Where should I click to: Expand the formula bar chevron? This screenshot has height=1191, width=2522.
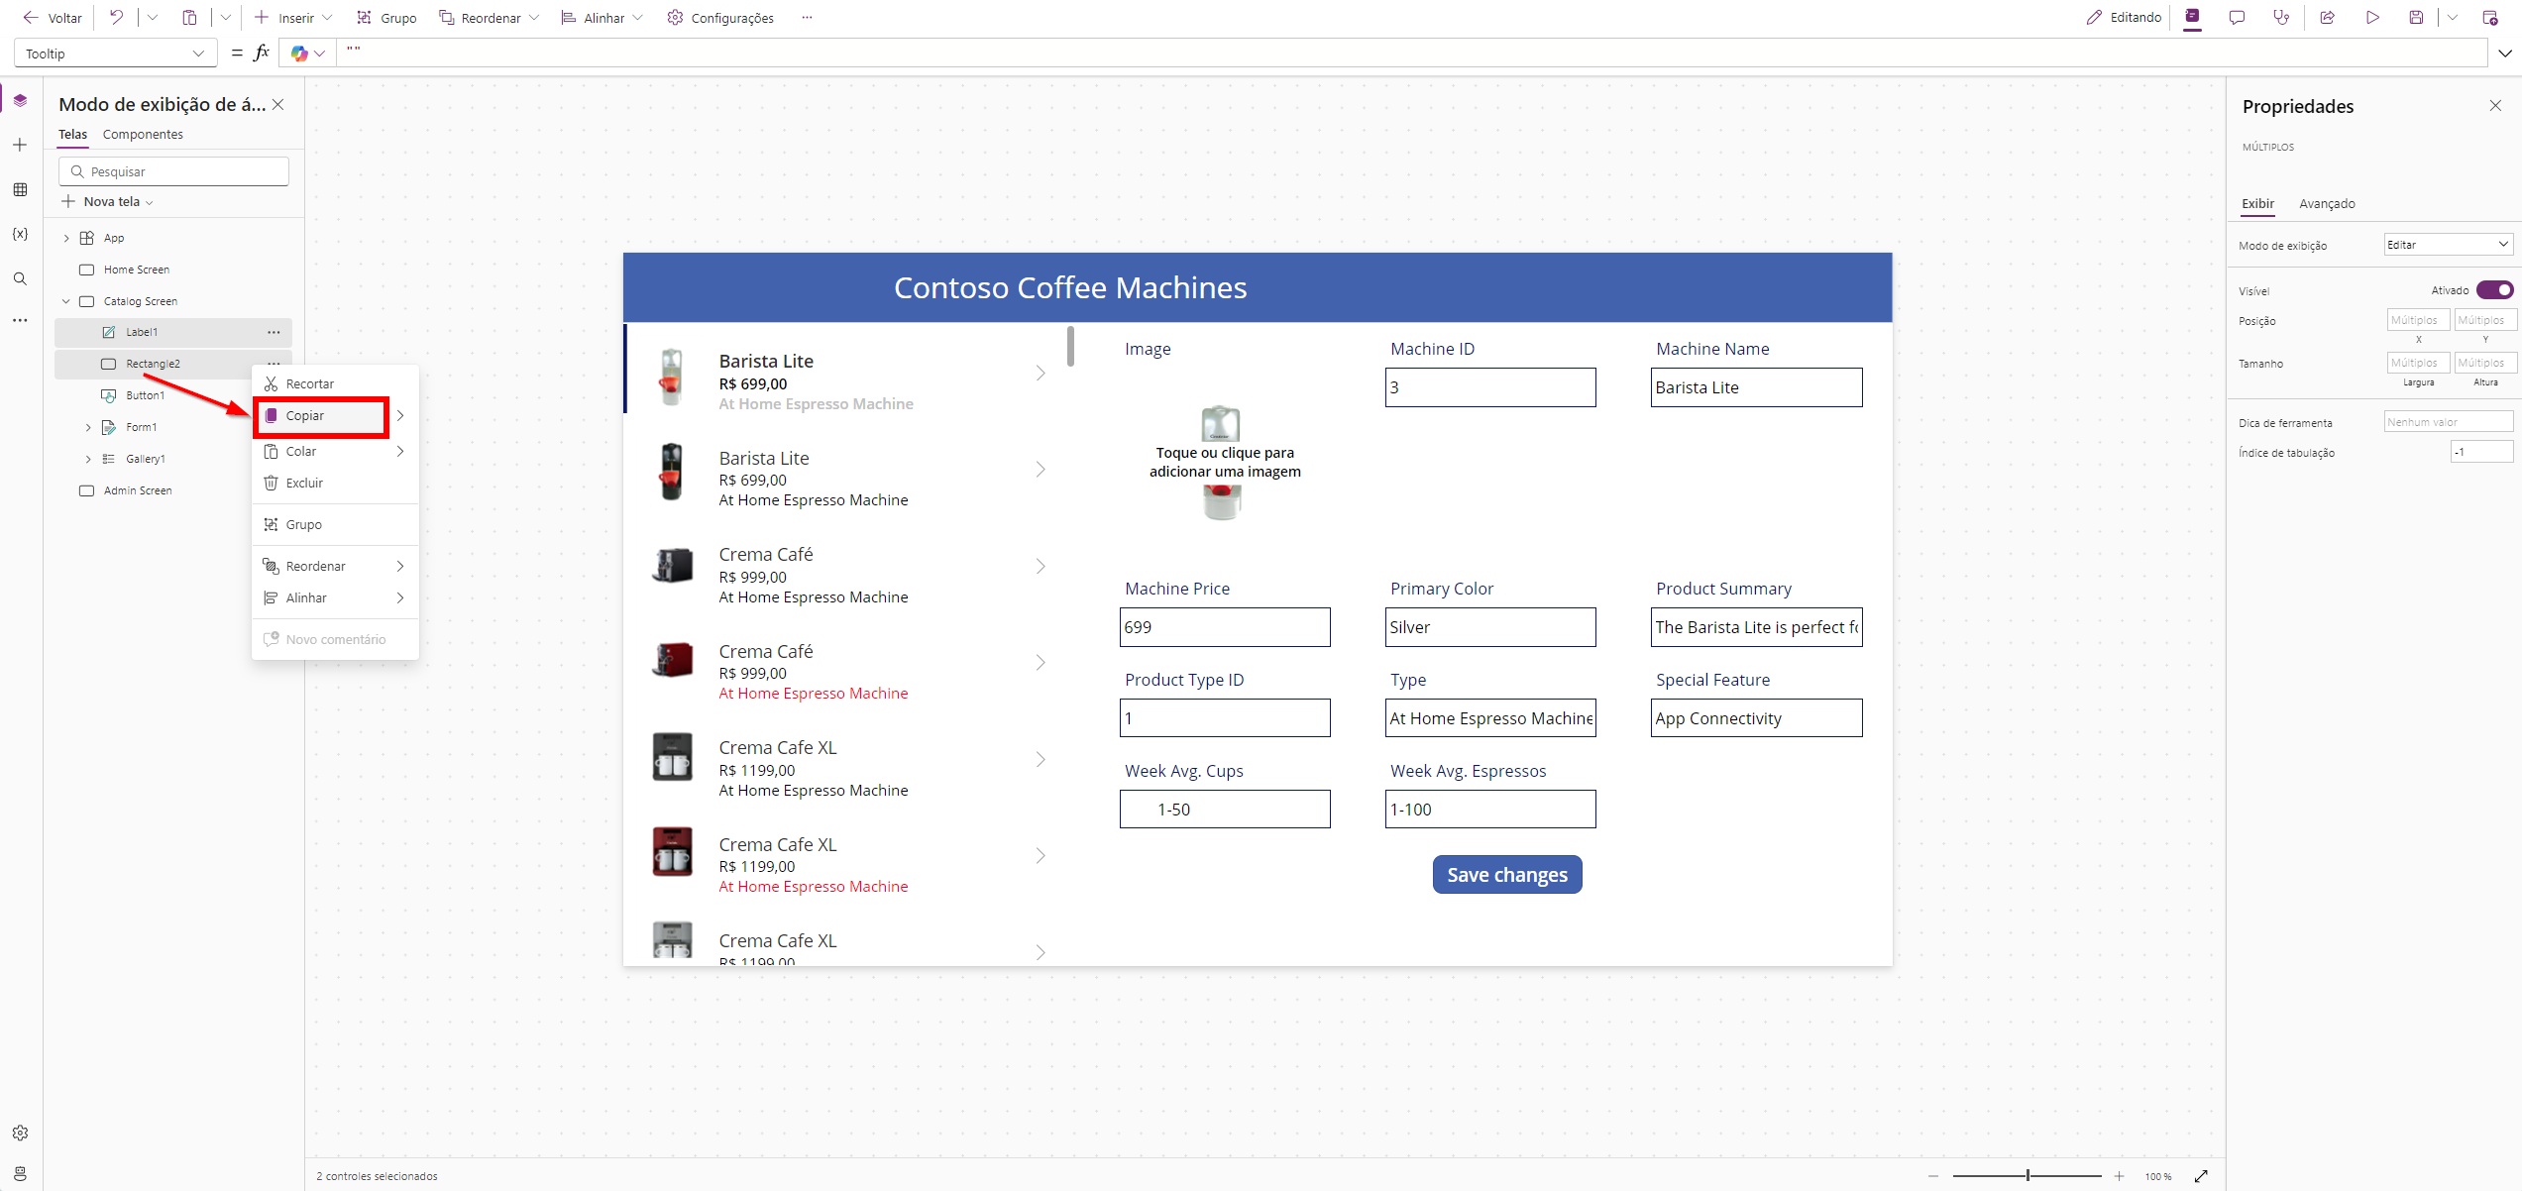pyautogui.click(x=2504, y=54)
